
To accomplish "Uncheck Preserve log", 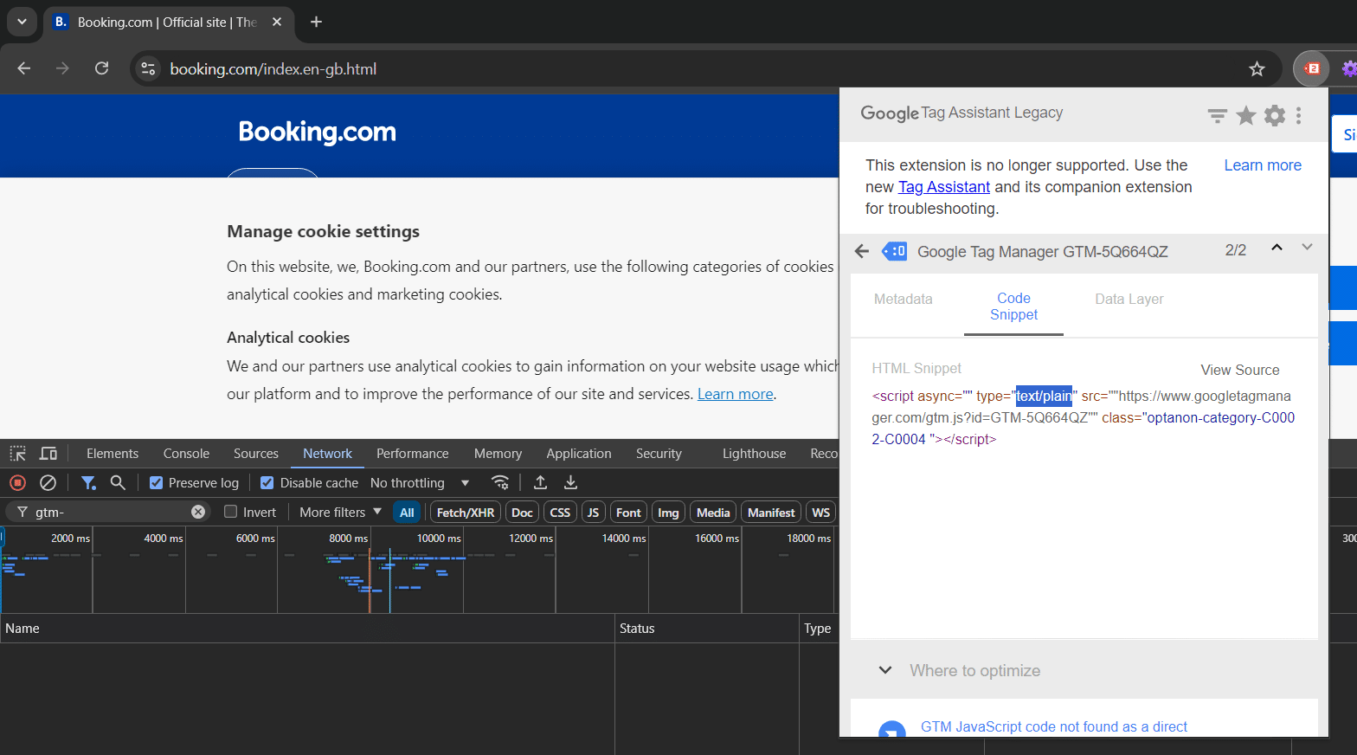I will (x=156, y=483).
